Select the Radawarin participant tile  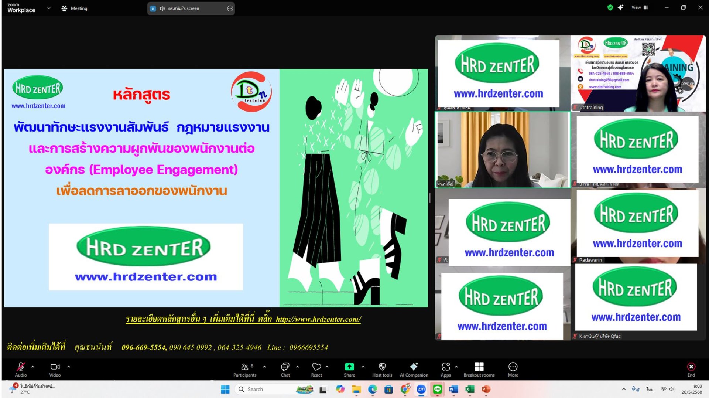[638, 226]
